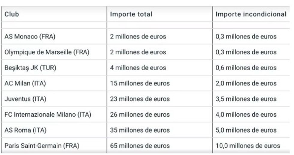This screenshot has height=155, width=294.
Task: Click the 23 millones de euros cell
Action: (140, 99)
